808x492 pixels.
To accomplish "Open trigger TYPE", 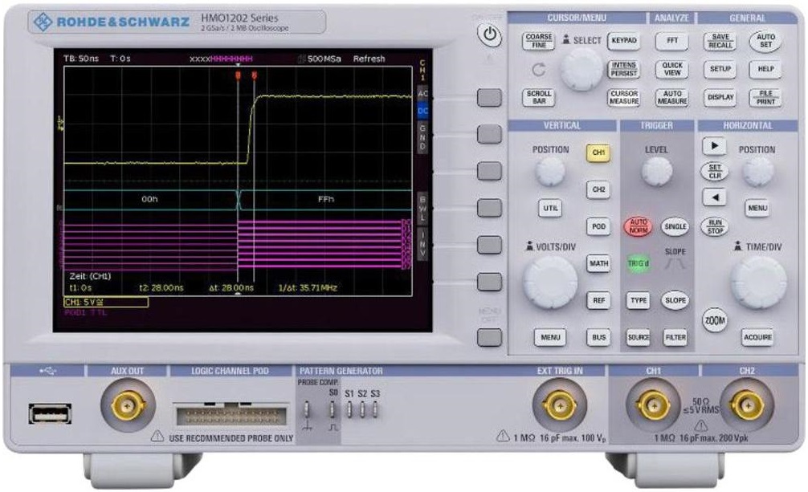I will coord(638,300).
